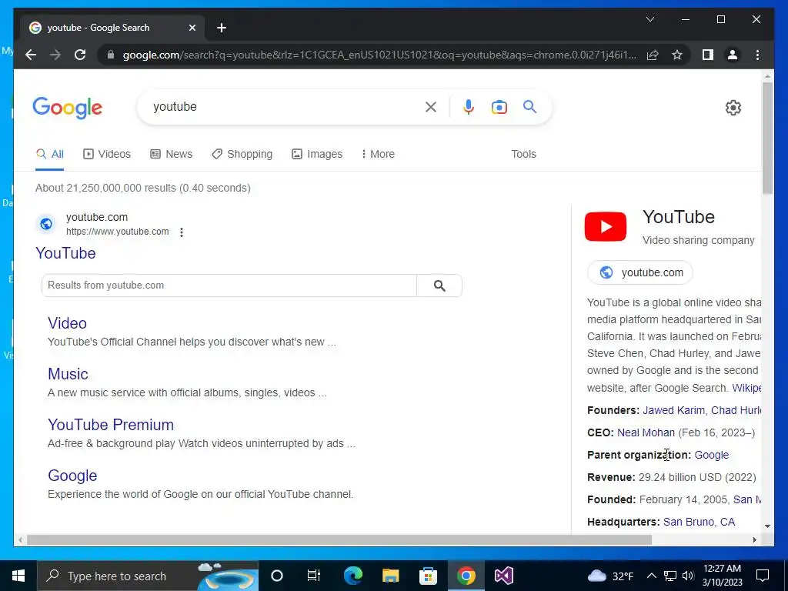788x591 pixels.
Task: Click the horizontal scrollbar thumb
Action: click(x=339, y=539)
